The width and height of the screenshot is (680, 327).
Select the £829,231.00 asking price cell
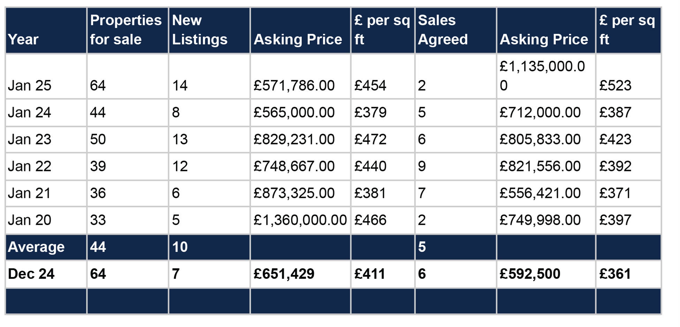point(294,139)
